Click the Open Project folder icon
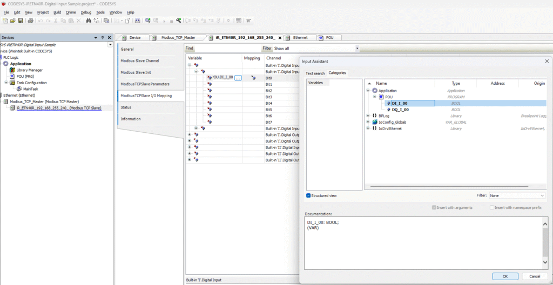553x285 pixels. point(13,21)
